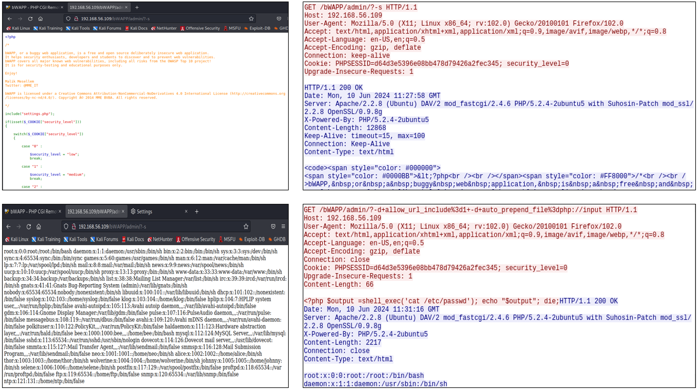Open Kali Tools bookmark in top browser

(x=78, y=28)
